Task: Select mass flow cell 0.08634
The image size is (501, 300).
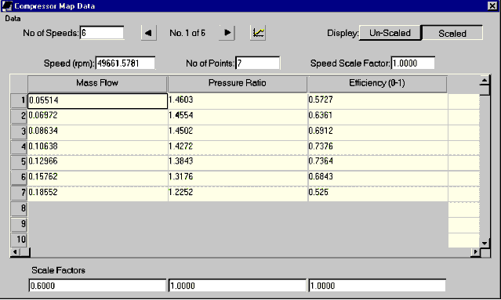Action: (97, 132)
